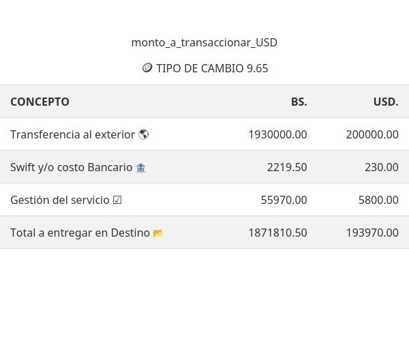Click the 230.00 USD bank cost
Image resolution: width=409 pixels, height=341 pixels.
382,167
